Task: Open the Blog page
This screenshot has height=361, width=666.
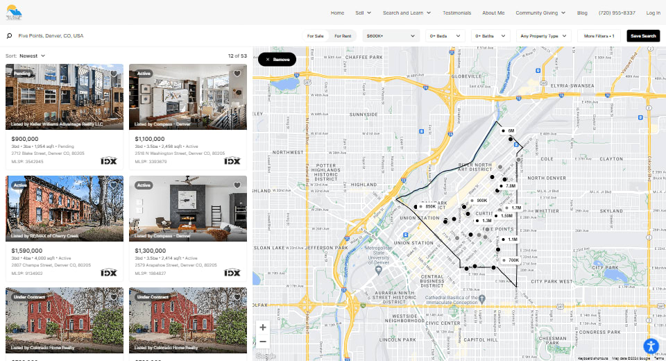Action: pos(582,12)
